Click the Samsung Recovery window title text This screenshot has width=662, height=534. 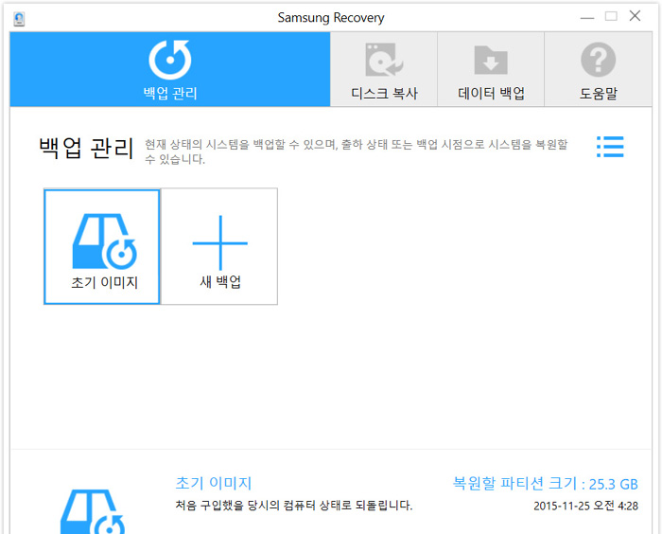[331, 18]
